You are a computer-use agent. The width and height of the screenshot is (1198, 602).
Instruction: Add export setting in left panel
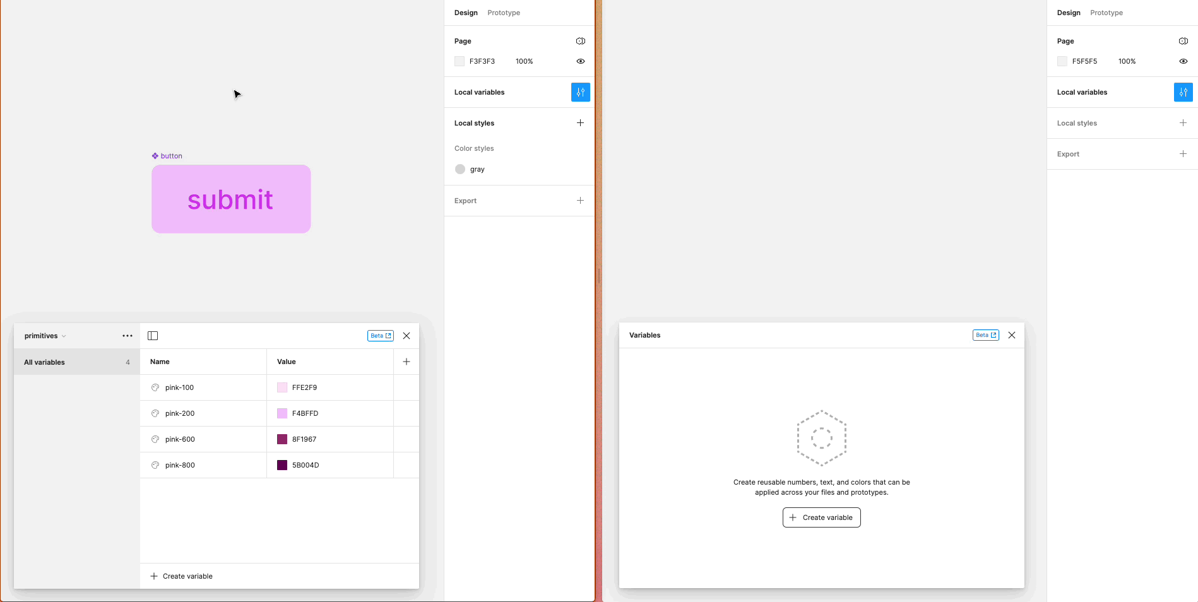pyautogui.click(x=580, y=201)
